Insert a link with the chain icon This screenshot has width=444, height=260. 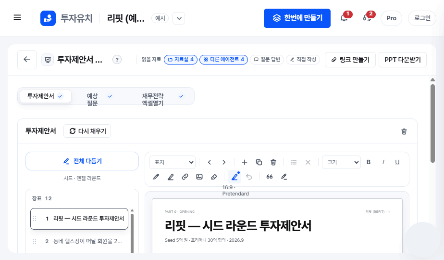click(185, 177)
